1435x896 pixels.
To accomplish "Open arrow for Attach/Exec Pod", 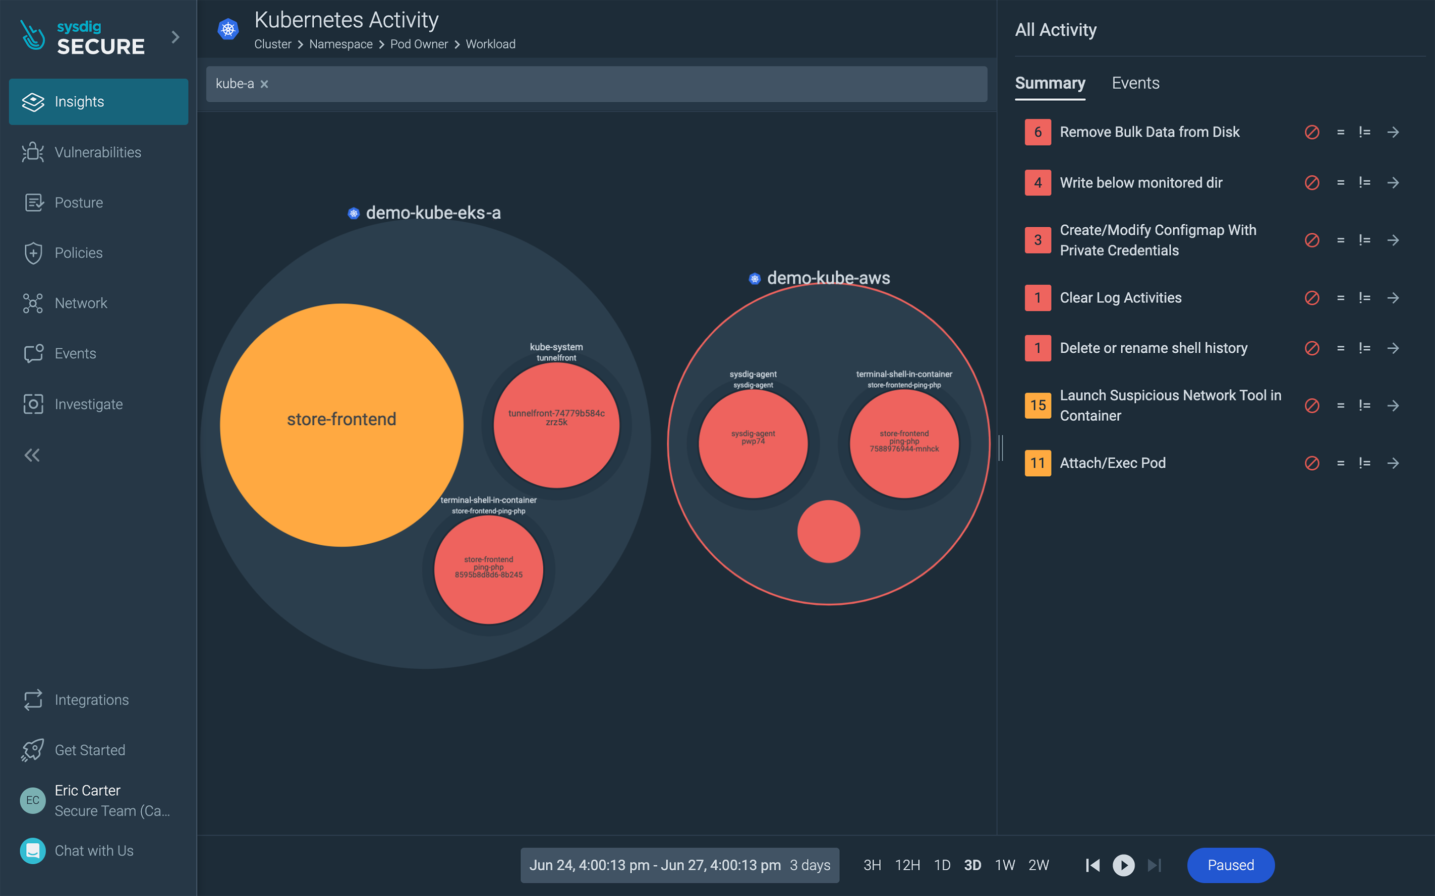I will click(x=1394, y=463).
